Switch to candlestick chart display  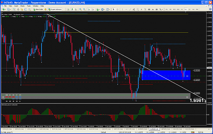click(72, 10)
